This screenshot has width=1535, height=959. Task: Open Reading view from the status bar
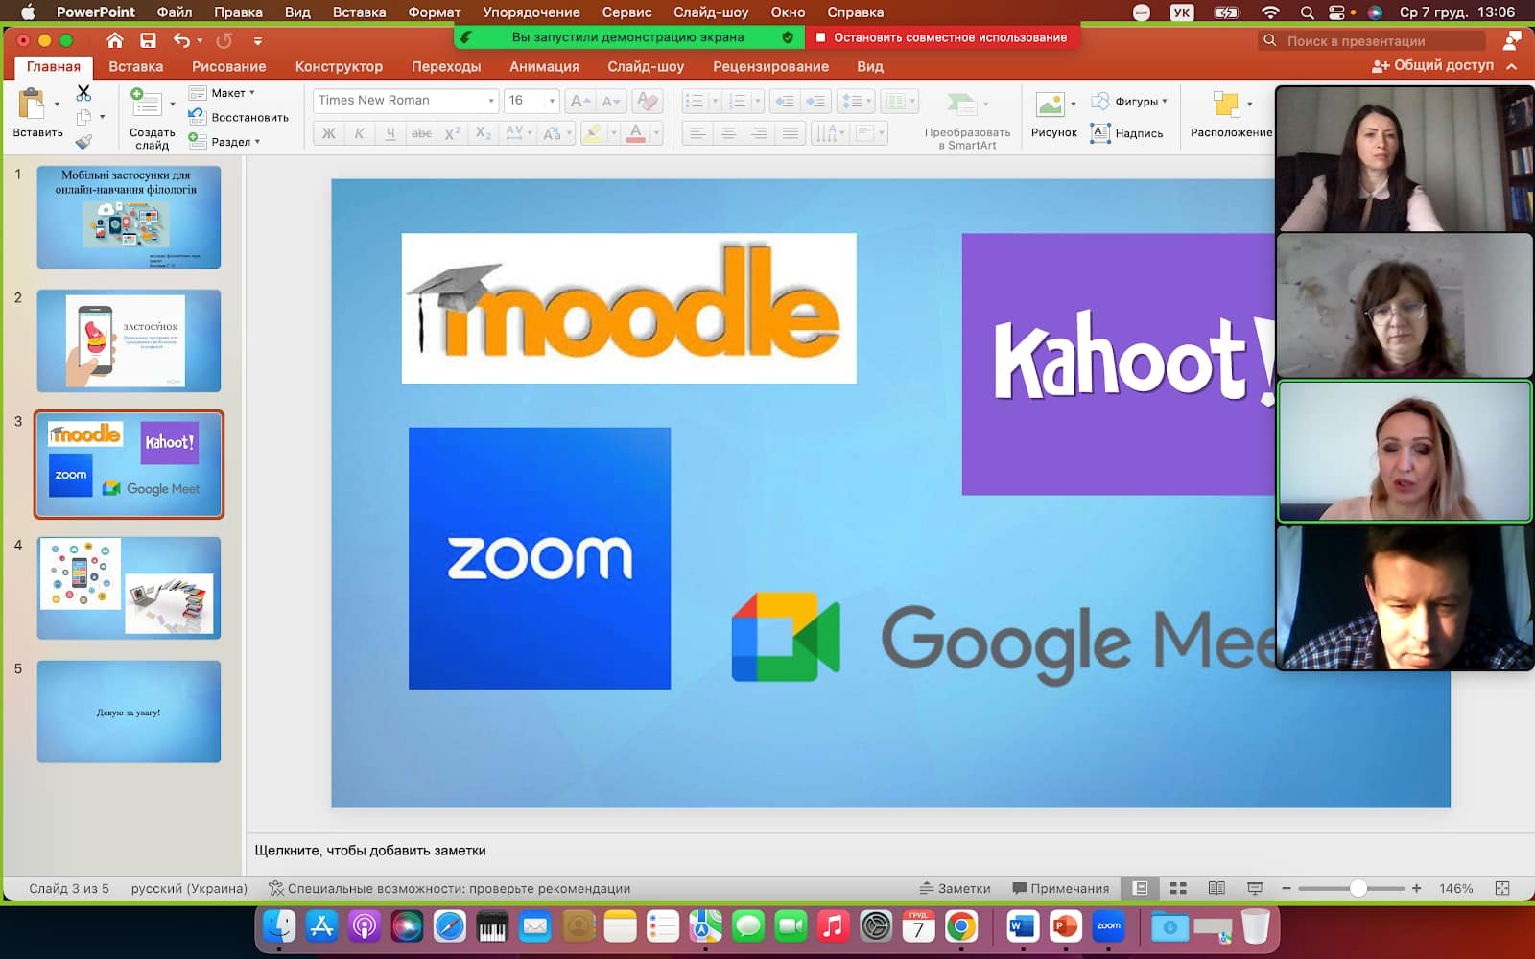[x=1216, y=889]
